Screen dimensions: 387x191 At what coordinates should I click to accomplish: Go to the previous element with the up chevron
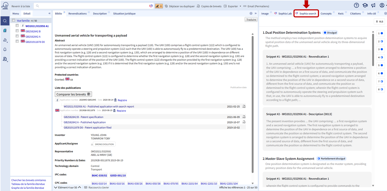79,187
